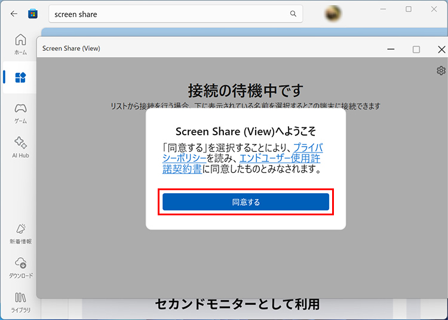
Task: Click the back arrow in Microsoft Store
Action: [14, 13]
